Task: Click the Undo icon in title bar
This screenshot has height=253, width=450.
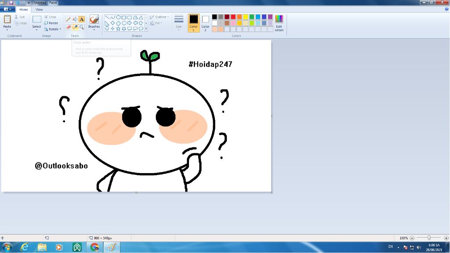Action: 17,3
